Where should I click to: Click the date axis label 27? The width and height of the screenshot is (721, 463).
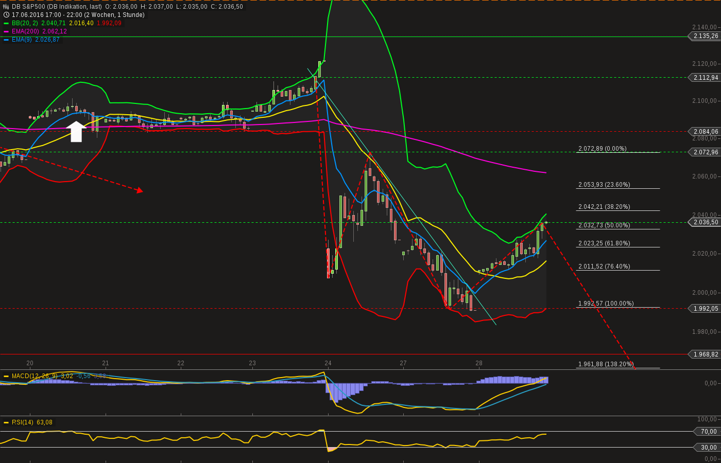click(x=403, y=363)
